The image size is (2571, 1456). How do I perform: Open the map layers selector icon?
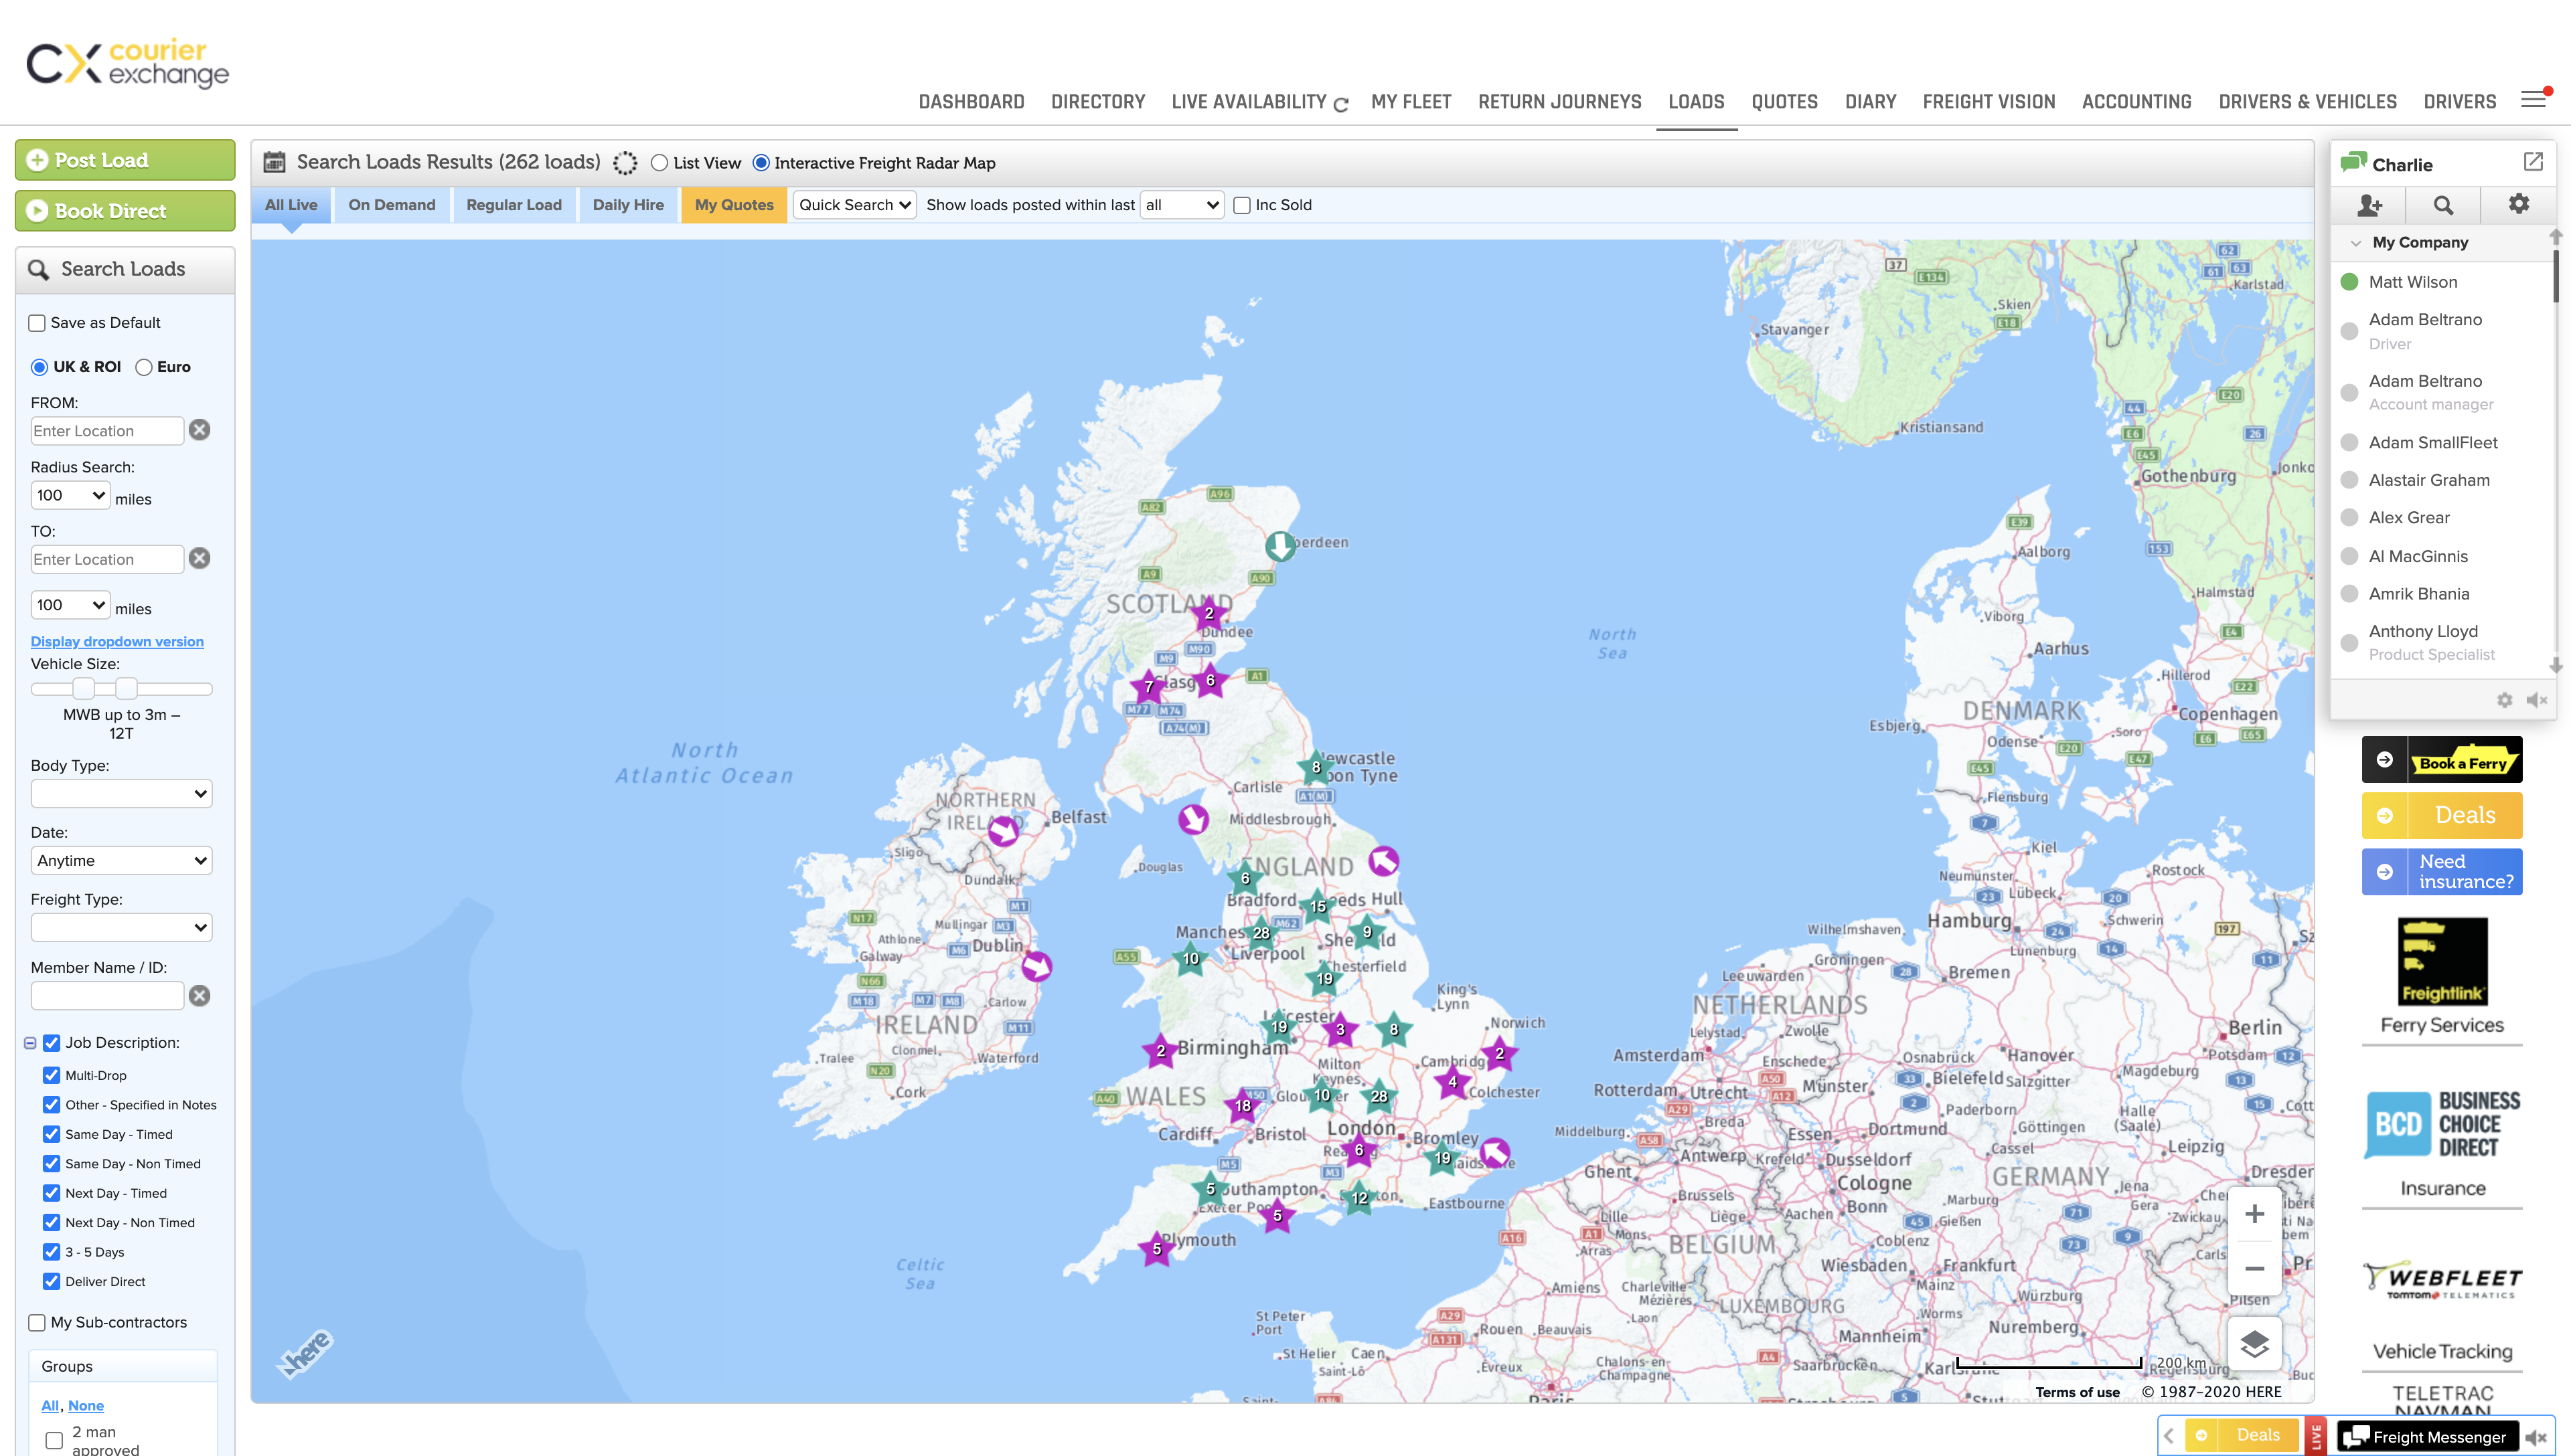tap(2255, 1344)
